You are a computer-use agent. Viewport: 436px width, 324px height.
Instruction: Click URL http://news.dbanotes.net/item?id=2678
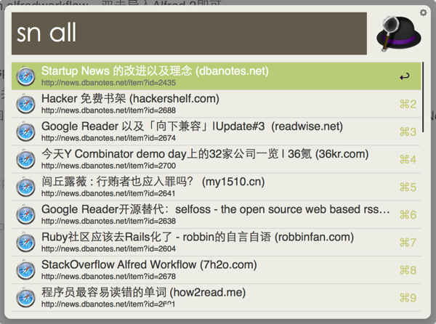click(108, 277)
